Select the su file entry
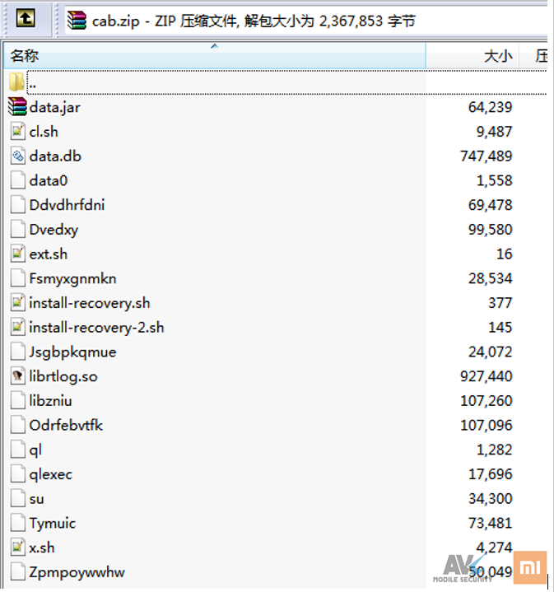The image size is (554, 592). coord(36,499)
